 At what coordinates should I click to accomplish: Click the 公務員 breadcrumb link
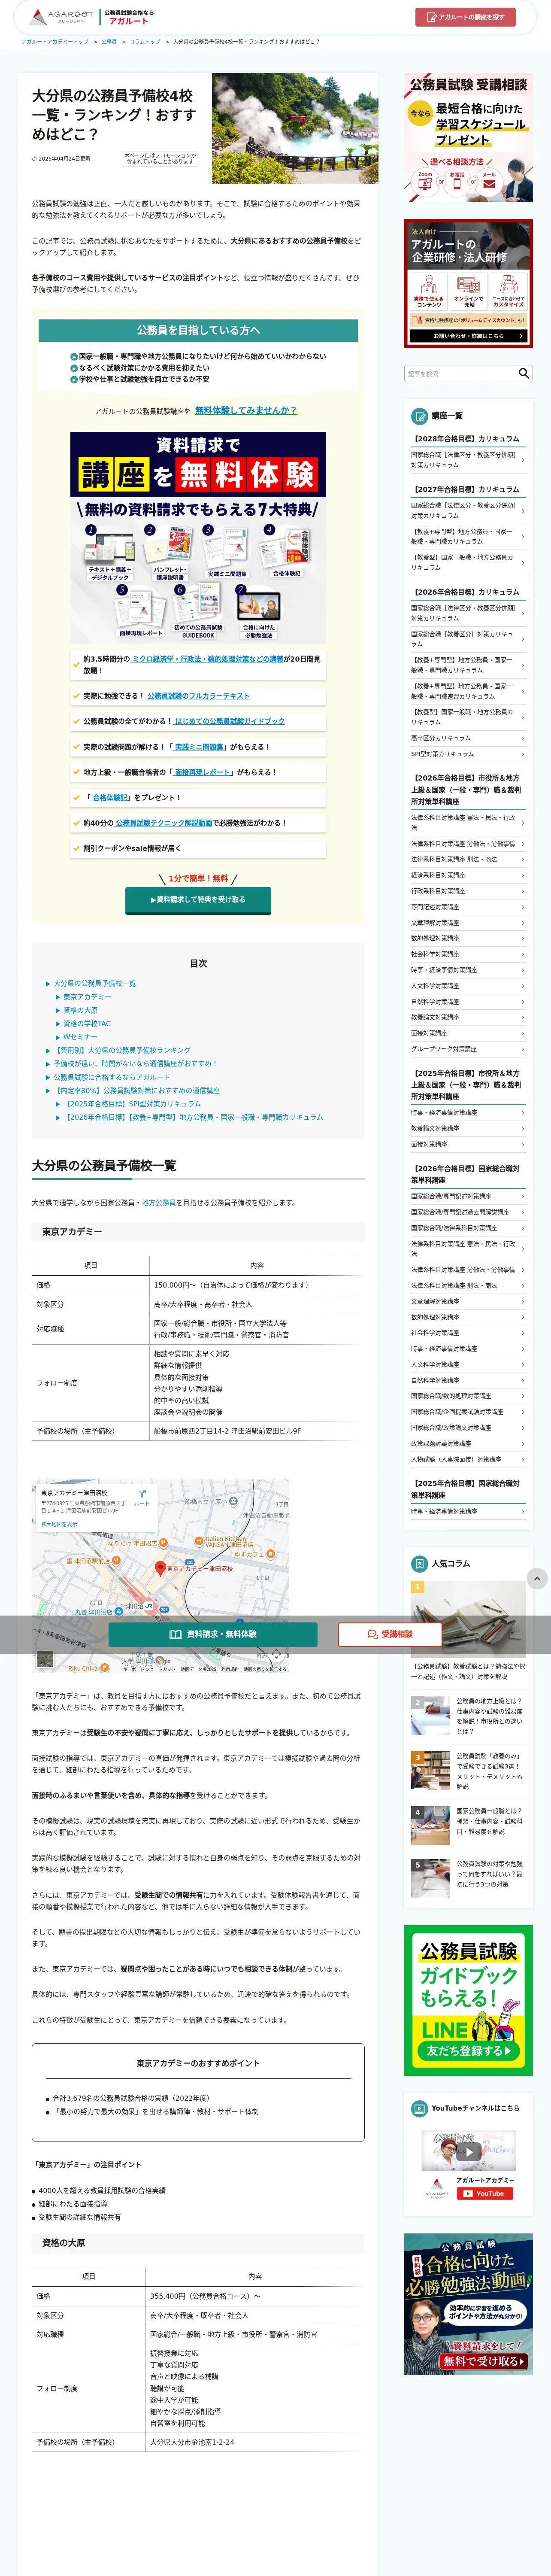[x=109, y=42]
